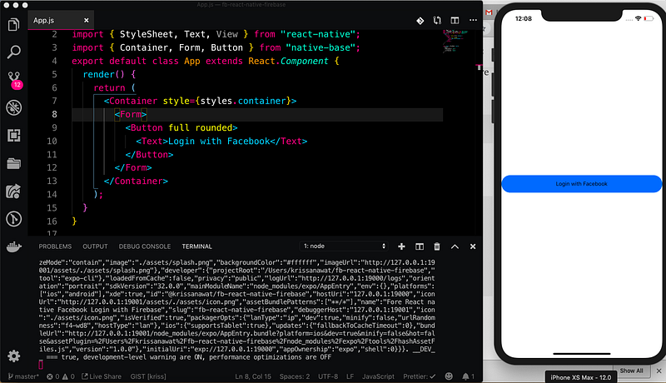Screen dimensions: 666x383
Task: Click the new terminal plus icon
Action: [x=401, y=246]
